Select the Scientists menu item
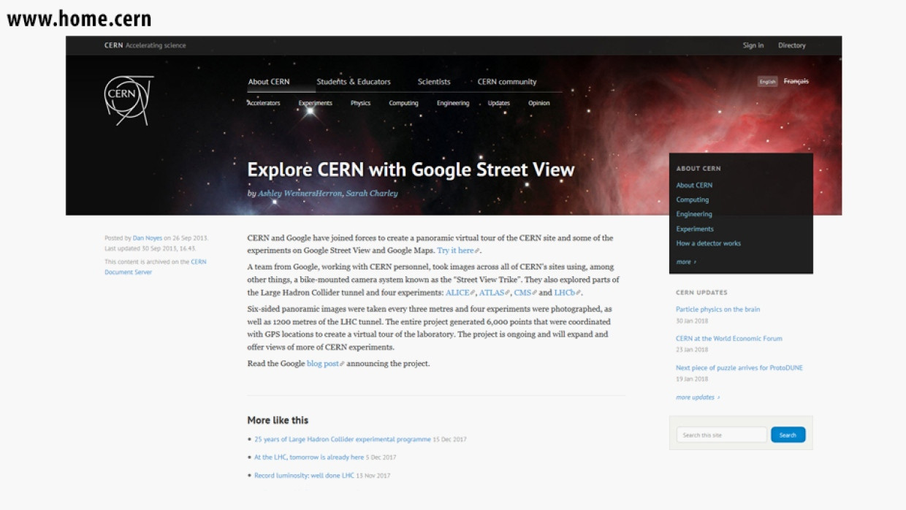 [x=434, y=82]
